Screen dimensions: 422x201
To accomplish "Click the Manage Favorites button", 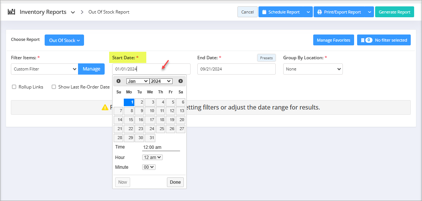I will point(333,40).
